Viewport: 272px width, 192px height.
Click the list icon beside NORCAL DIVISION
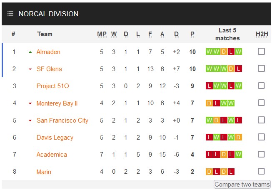click(x=10, y=13)
